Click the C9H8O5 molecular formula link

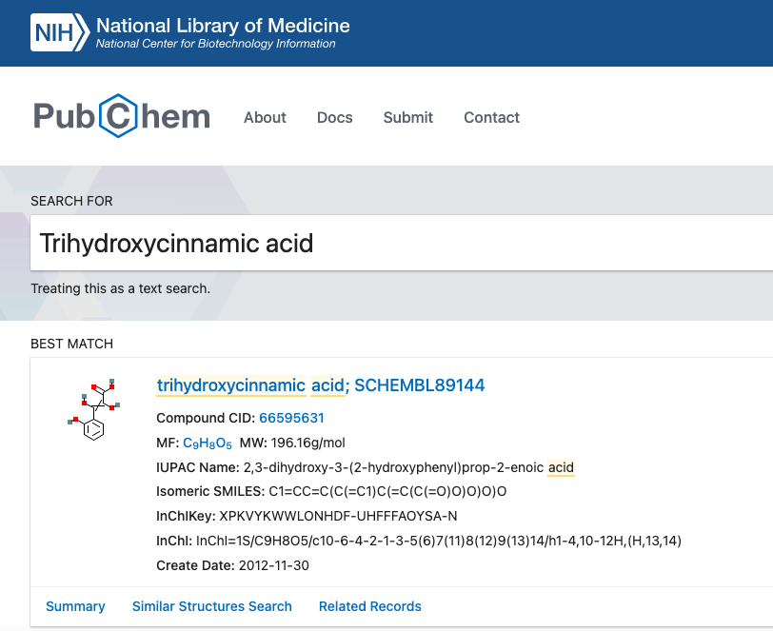click(x=208, y=444)
